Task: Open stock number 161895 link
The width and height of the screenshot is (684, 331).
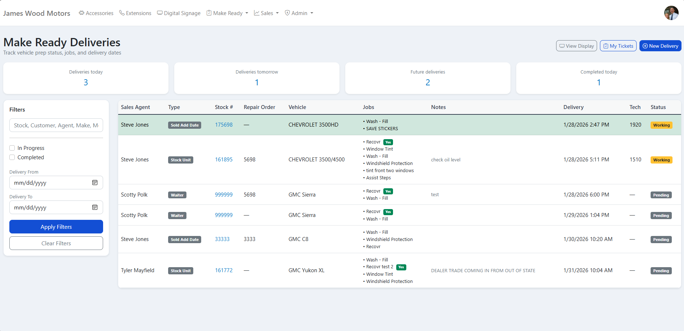Action: [223, 160]
